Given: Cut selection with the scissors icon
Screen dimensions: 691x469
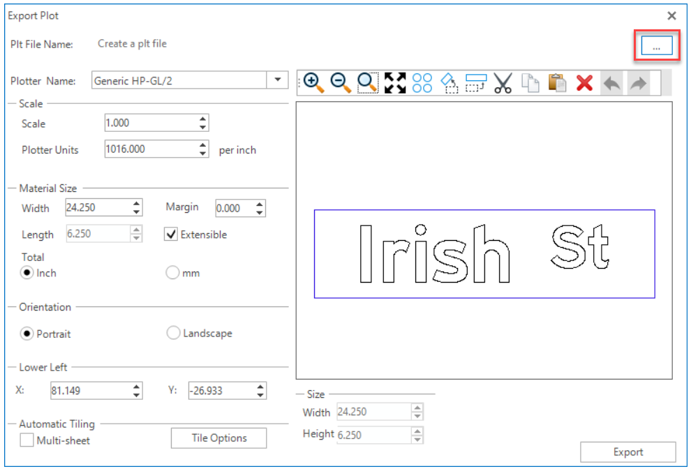Looking at the screenshot, I should [x=503, y=82].
